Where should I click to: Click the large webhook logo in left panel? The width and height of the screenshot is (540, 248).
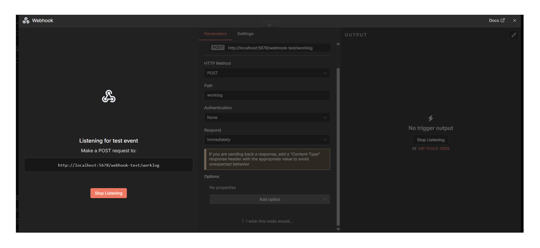109,96
